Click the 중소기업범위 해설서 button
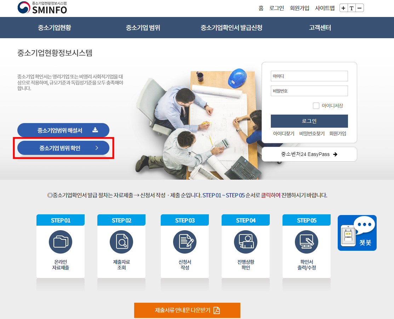This screenshot has width=394, height=319. (x=63, y=130)
